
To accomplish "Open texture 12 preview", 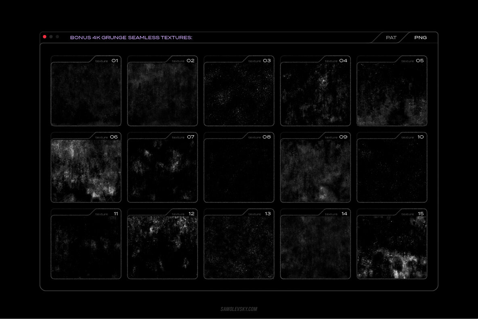I will tap(162, 247).
